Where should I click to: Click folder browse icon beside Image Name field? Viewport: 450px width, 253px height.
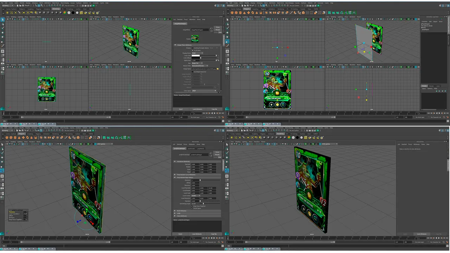click(x=218, y=69)
